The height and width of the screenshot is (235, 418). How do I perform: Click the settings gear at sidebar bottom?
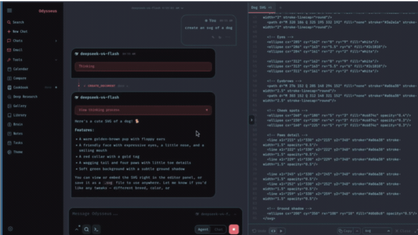(x=10, y=228)
